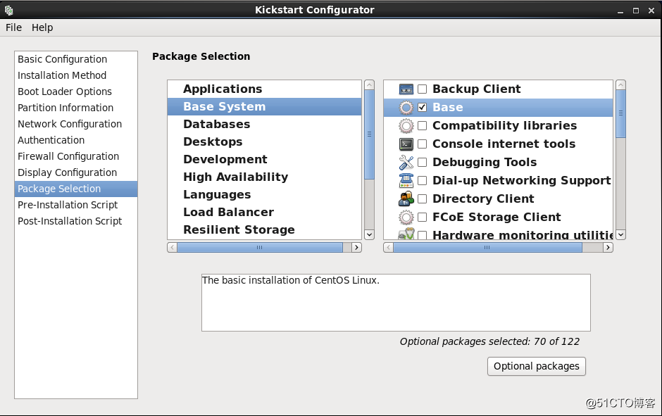Click the Debugging Tools wrench icon
Screen dimensions: 662x416
click(406, 163)
